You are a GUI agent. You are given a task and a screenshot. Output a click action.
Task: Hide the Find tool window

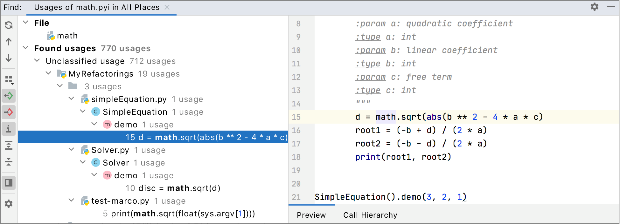pos(611,7)
